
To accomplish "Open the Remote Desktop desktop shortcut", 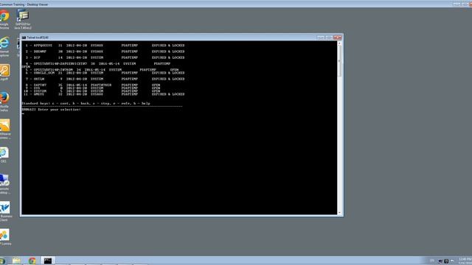I will click(4, 184).
